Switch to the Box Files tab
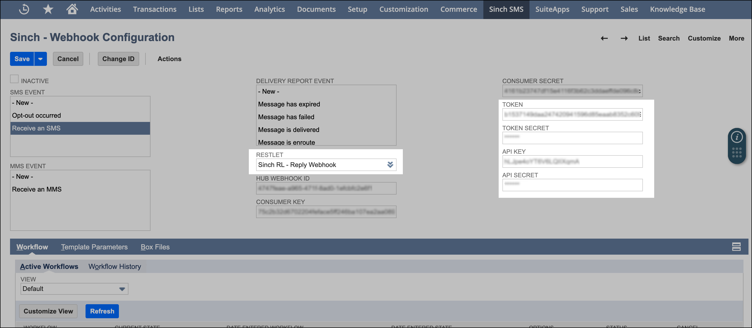 155,247
